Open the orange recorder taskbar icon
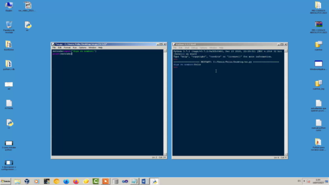This screenshot has height=185, width=329. 105,181
